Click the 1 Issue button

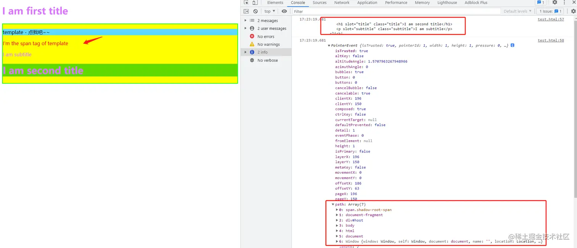(551, 11)
